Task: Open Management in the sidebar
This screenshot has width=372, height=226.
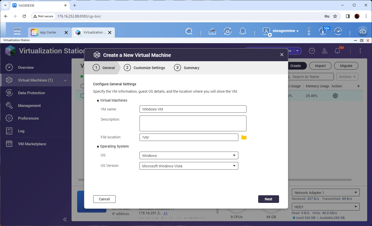Action: (36, 105)
